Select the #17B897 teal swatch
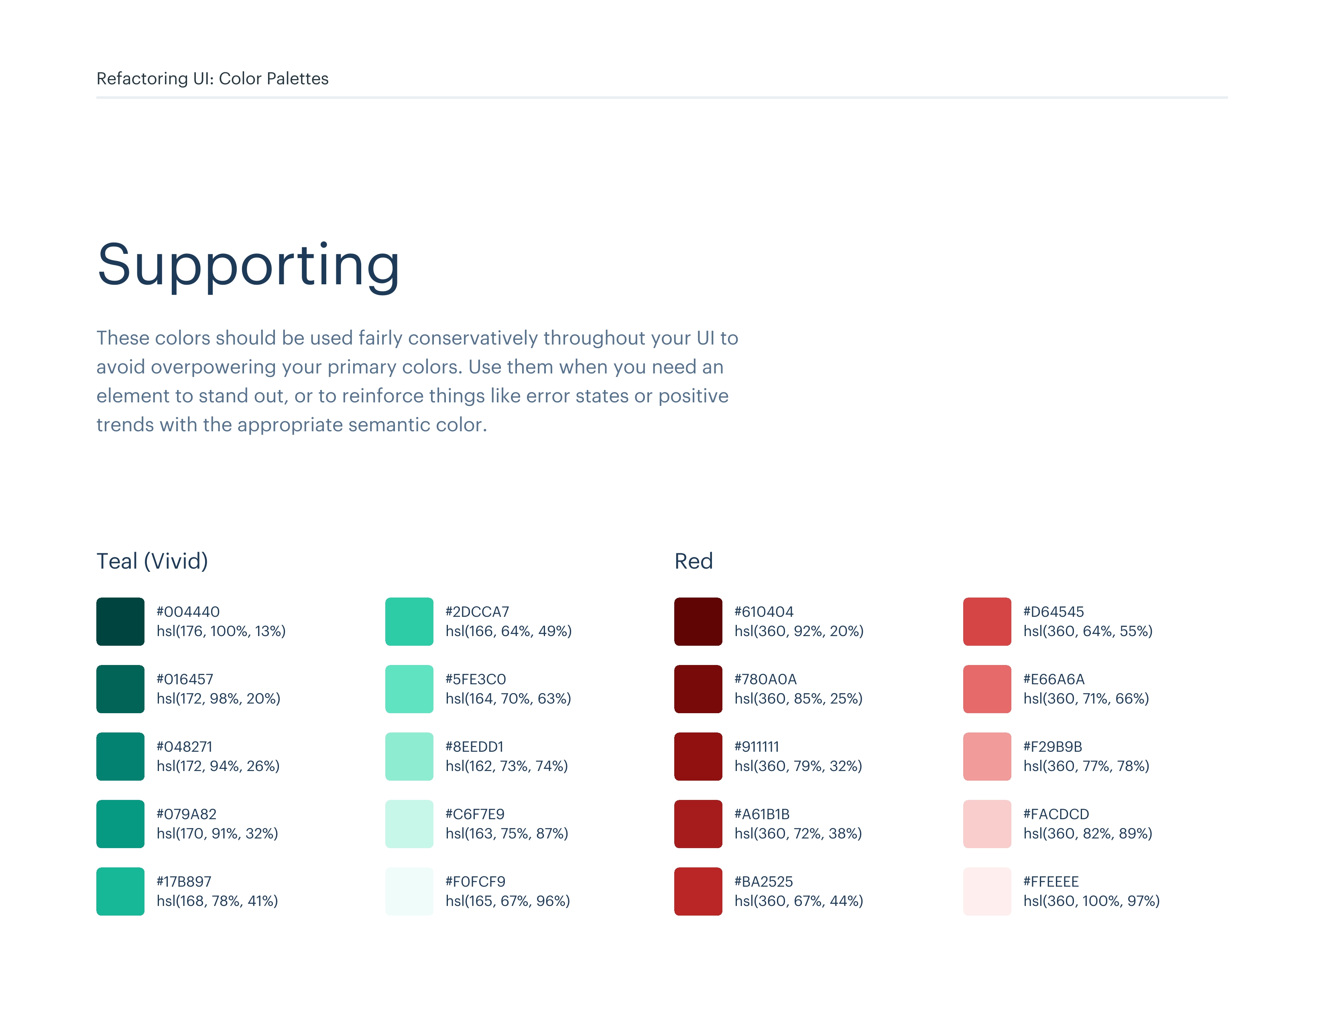 coord(120,891)
